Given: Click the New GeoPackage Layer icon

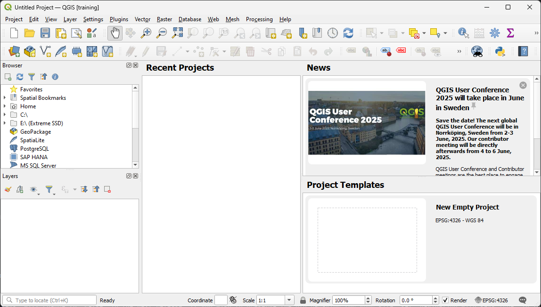Looking at the screenshot, I should point(30,51).
